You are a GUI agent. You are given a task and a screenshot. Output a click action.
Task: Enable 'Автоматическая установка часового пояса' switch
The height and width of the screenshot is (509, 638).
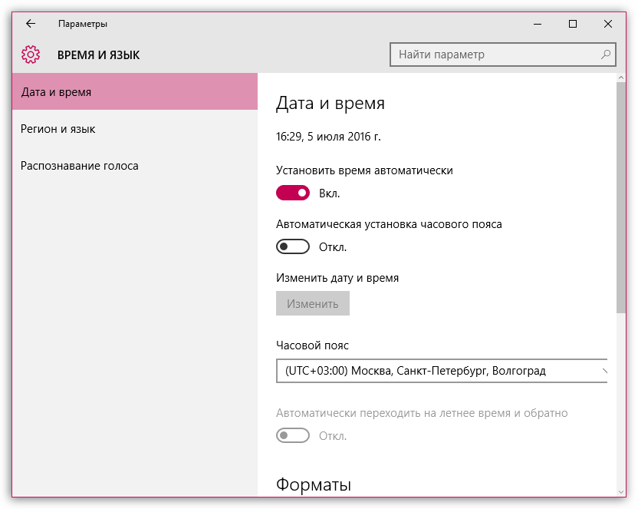(x=293, y=246)
